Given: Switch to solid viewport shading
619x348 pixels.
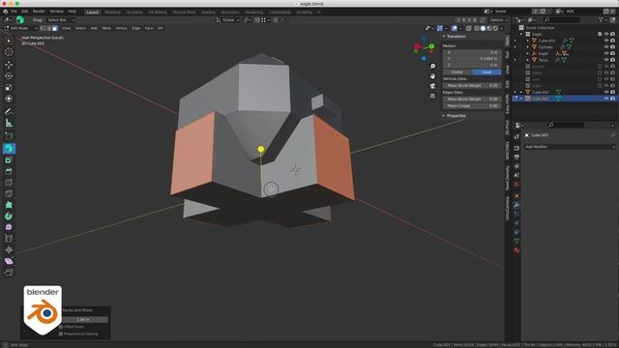Looking at the screenshot, I should (483, 28).
